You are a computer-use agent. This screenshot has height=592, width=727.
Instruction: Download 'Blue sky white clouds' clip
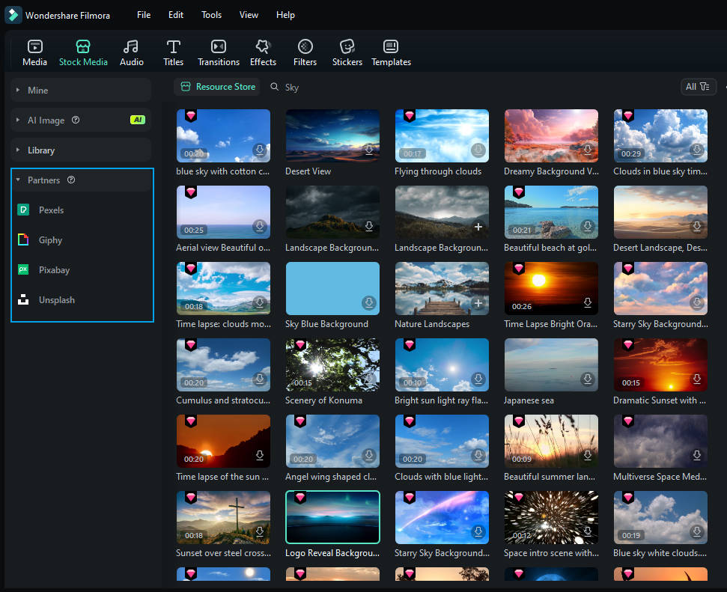tap(696, 531)
